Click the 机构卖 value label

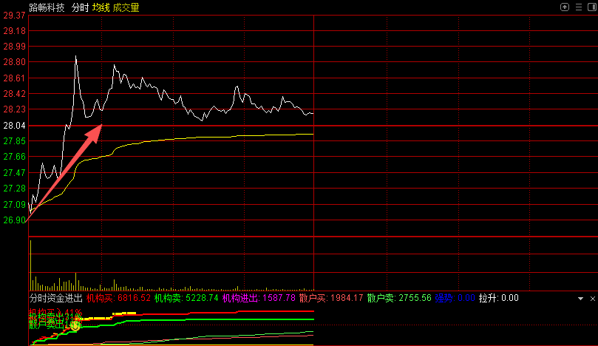click(x=186, y=299)
